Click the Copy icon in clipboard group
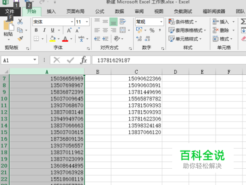 pos(20,30)
